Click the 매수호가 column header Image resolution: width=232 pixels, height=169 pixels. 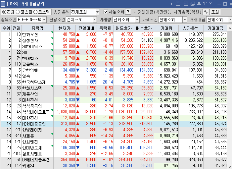pos(144,28)
